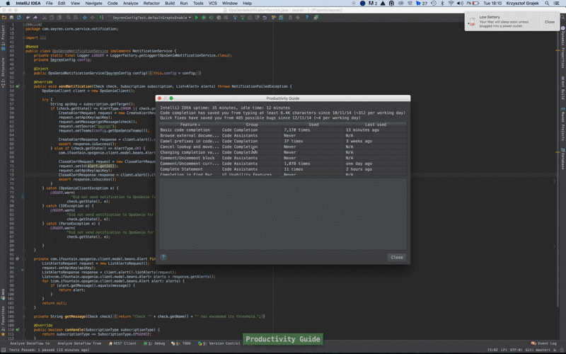Select the Basic code completion row
566x354 pixels.
pos(282,130)
